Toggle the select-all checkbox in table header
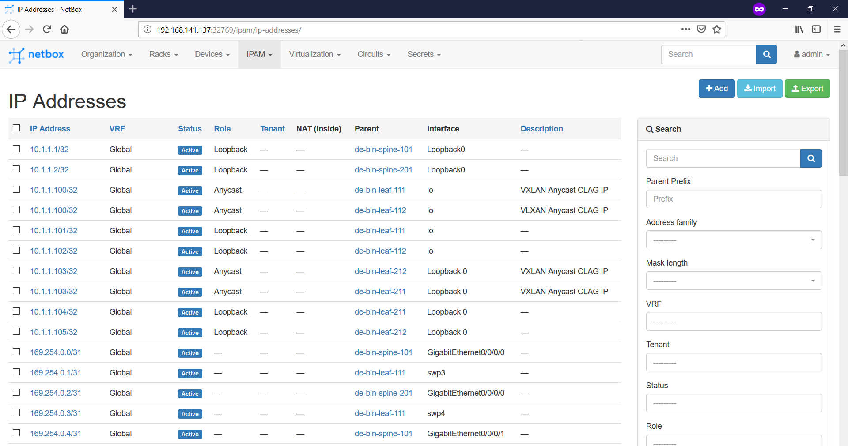848x446 pixels. tap(17, 128)
